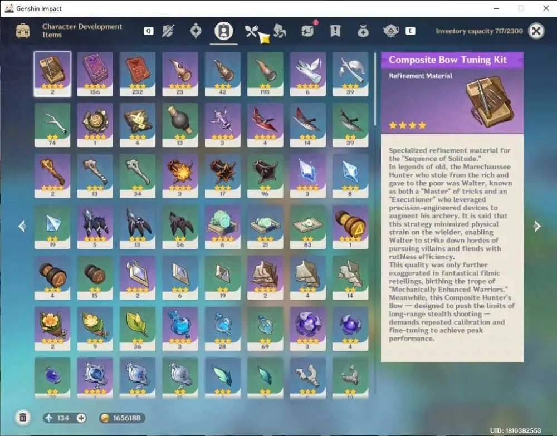The width and height of the screenshot is (557, 436).
Task: Pick the blue potion bottle with count 69
Action: 265,329
